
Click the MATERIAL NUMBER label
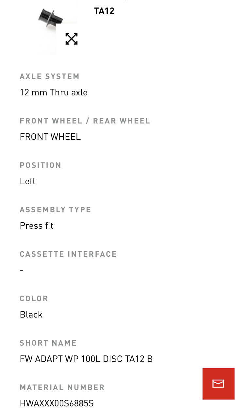coord(62,387)
